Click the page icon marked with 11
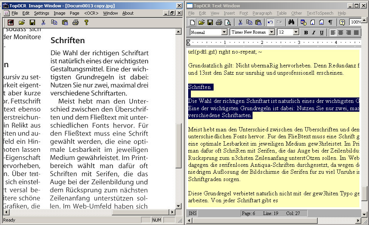The width and height of the screenshot is (369, 225). [322, 22]
